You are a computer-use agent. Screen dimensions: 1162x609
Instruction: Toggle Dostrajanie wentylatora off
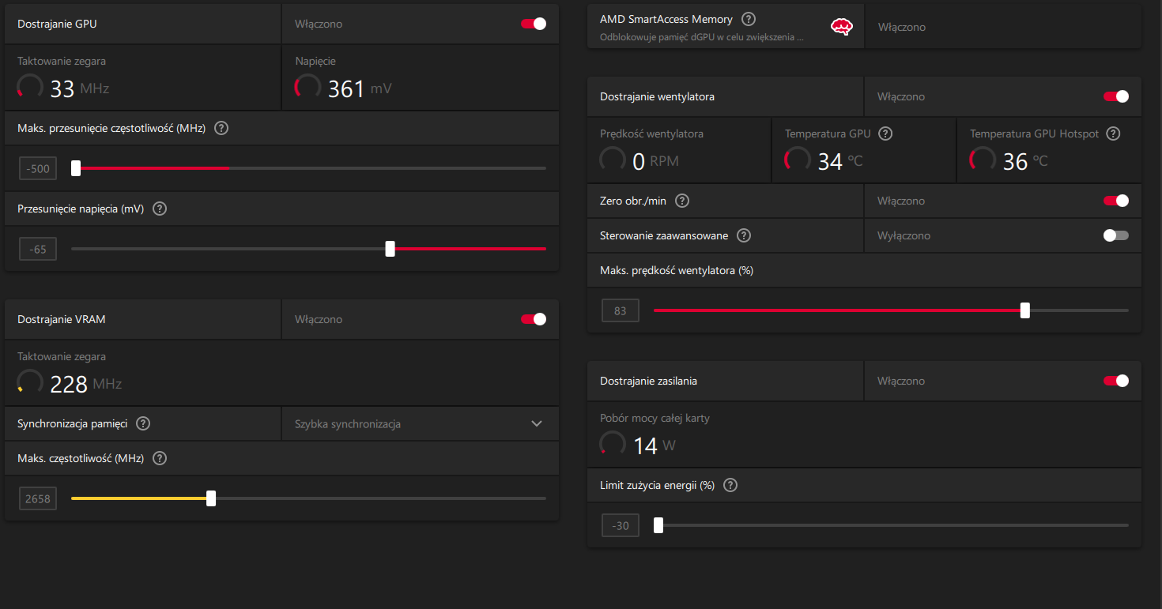pyautogui.click(x=1116, y=96)
